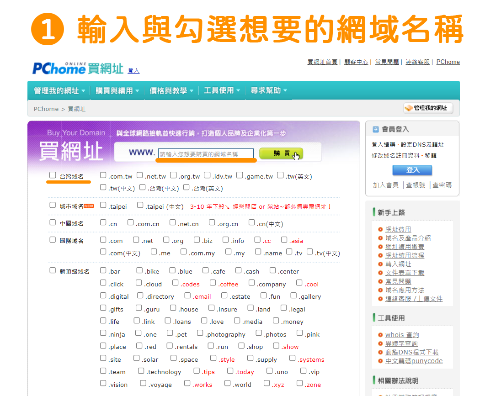Focus the domain name input field

point(206,153)
